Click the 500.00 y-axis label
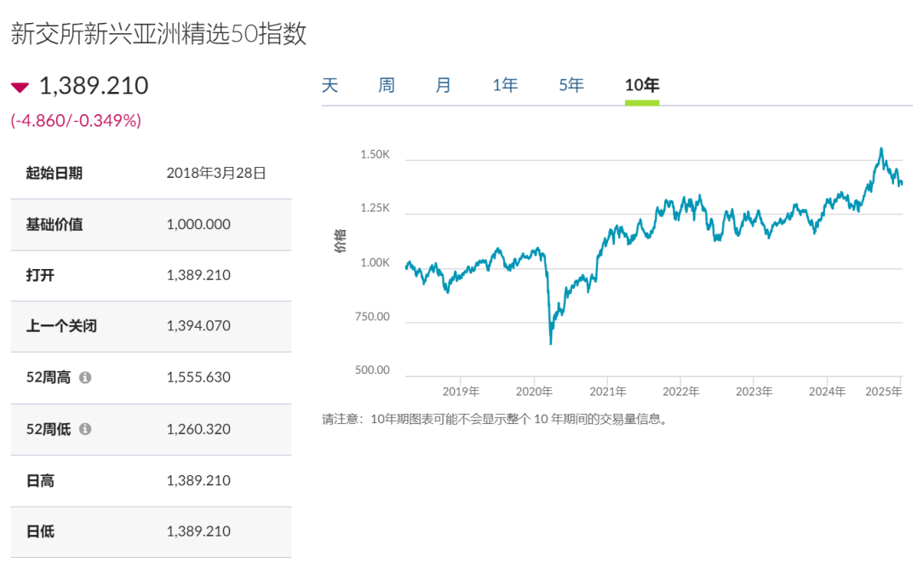The height and width of the screenshot is (562, 918). pos(372,370)
